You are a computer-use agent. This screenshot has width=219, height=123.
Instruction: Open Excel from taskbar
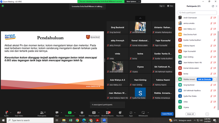click(x=70, y=120)
